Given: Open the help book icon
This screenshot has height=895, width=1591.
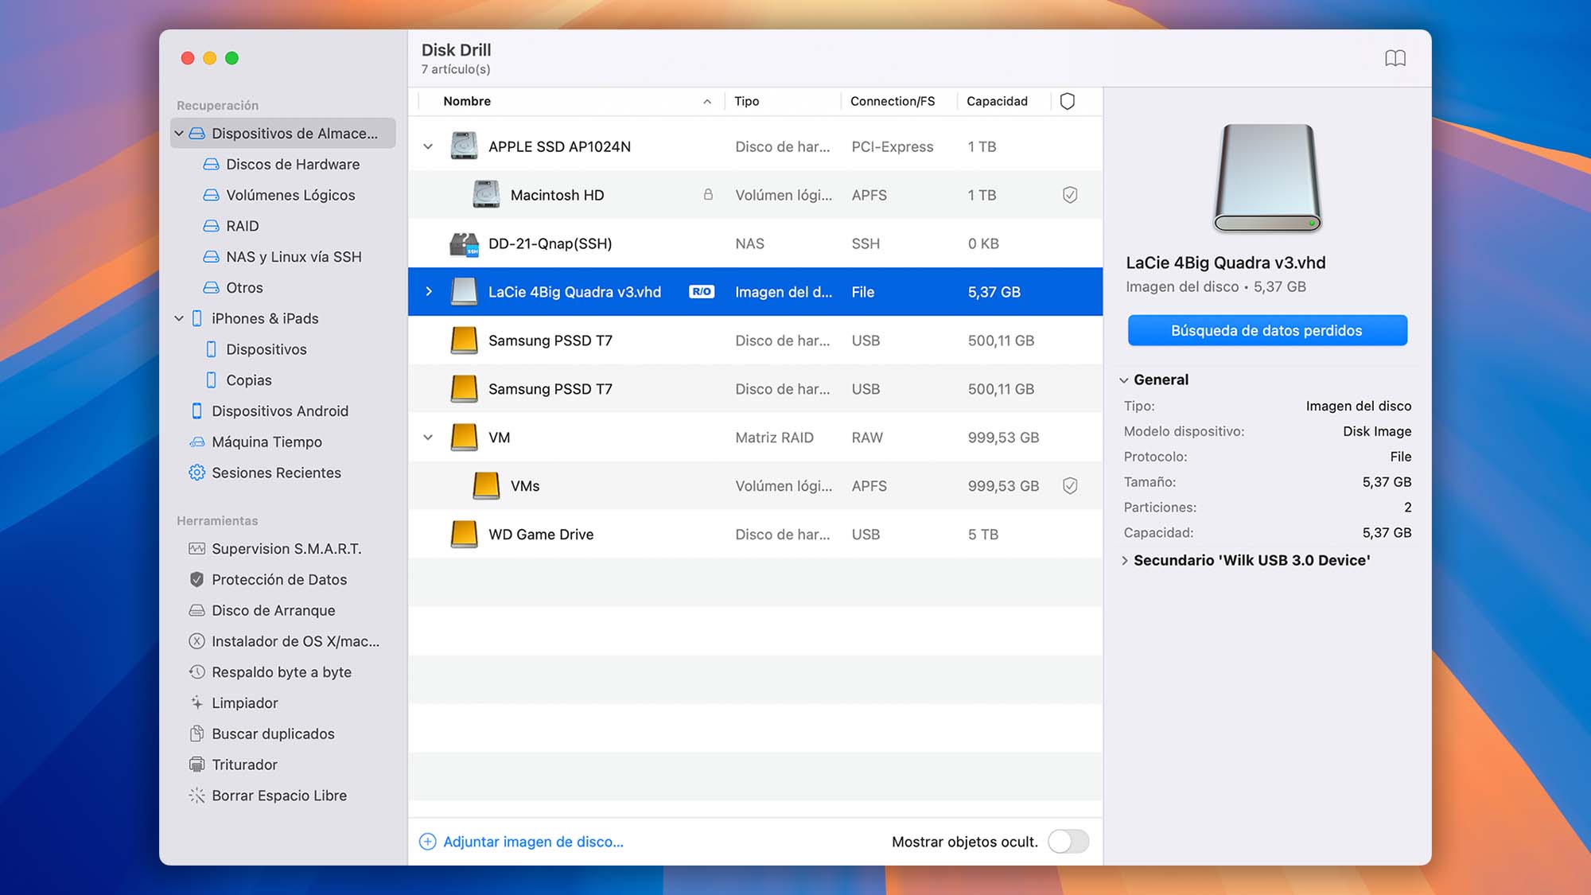Looking at the screenshot, I should [x=1395, y=58].
